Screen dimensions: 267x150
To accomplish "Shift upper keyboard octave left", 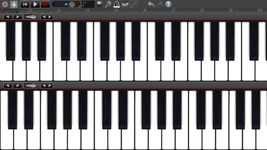I will pos(8,17).
